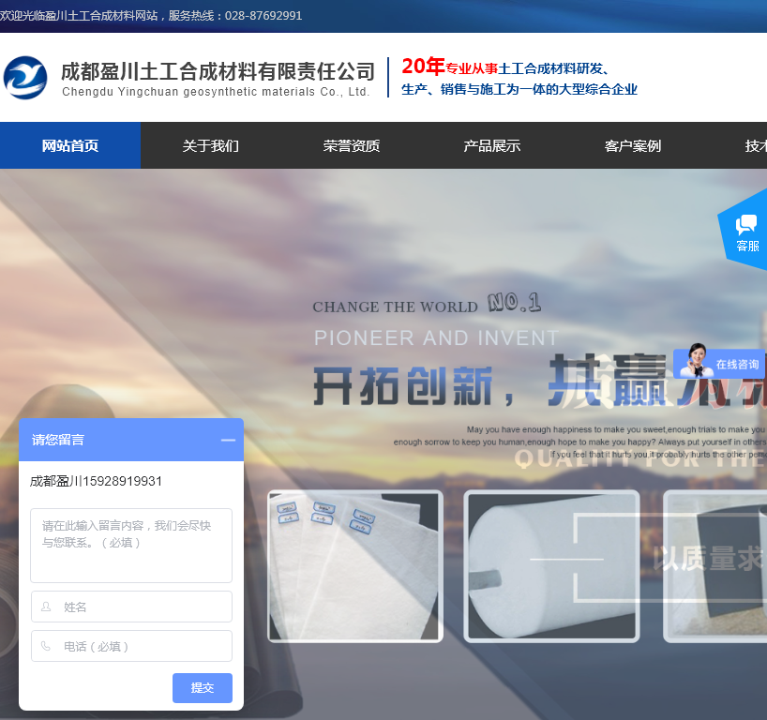767x720 pixels.
Task: Click the 姓名 name input field
Action: 131,607
